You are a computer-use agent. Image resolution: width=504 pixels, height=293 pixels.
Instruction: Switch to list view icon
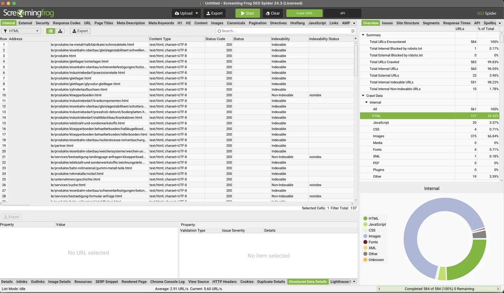pos(50,31)
